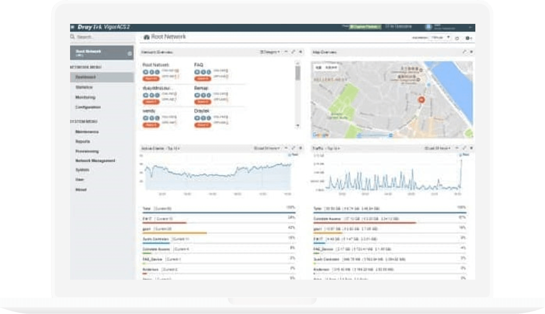Click the circle icon on the Root Network sidebar node
Screen dimensions: 545x314
[x=130, y=53]
